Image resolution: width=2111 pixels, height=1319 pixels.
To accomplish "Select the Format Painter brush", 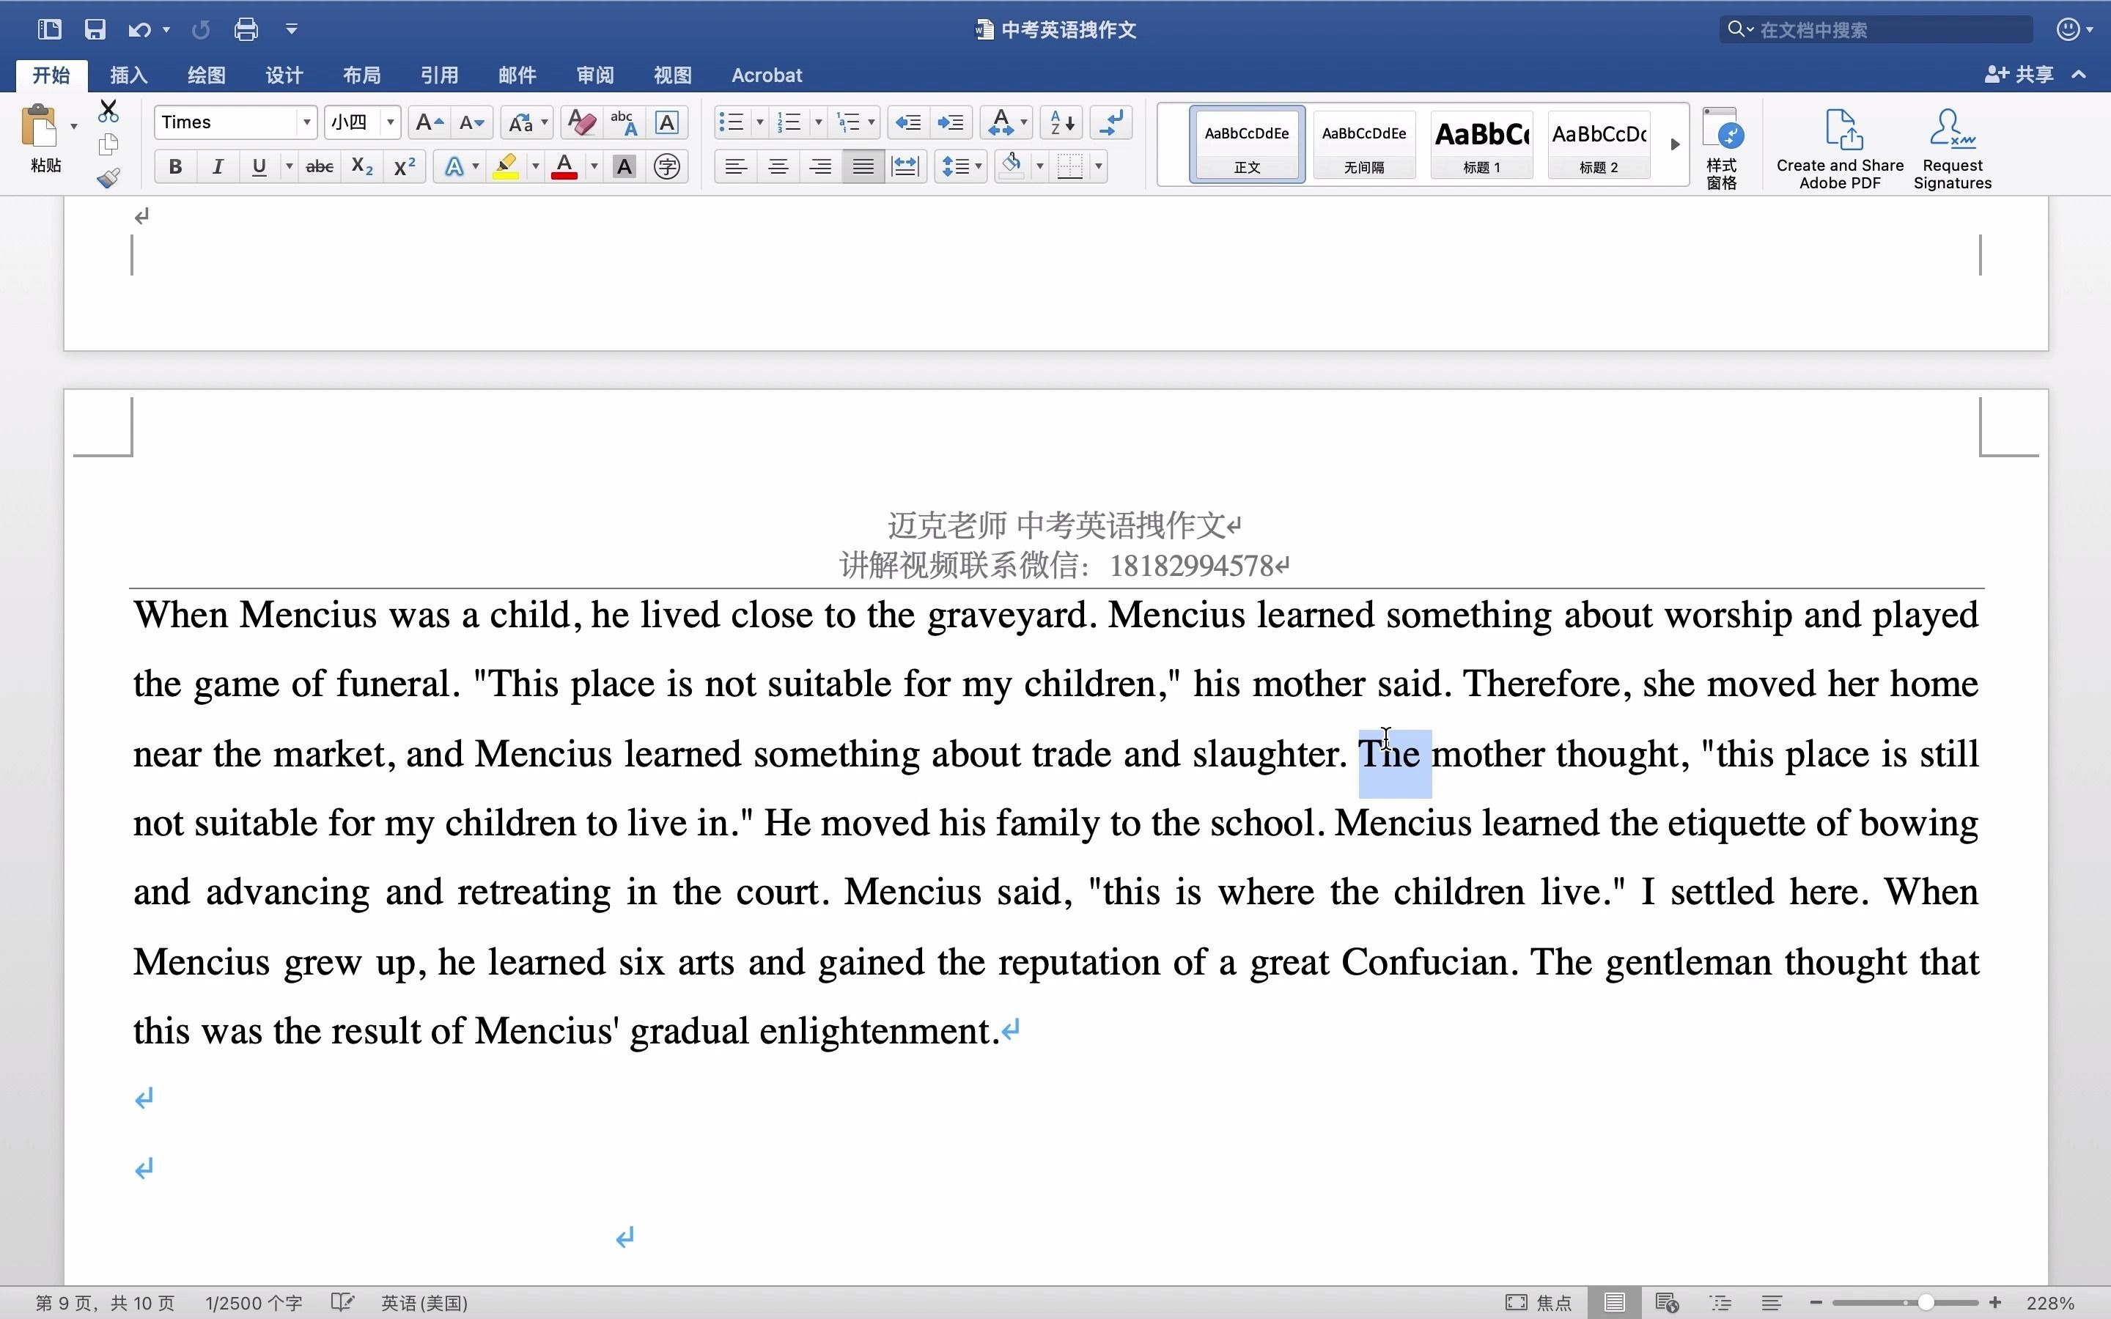I will click(x=108, y=178).
